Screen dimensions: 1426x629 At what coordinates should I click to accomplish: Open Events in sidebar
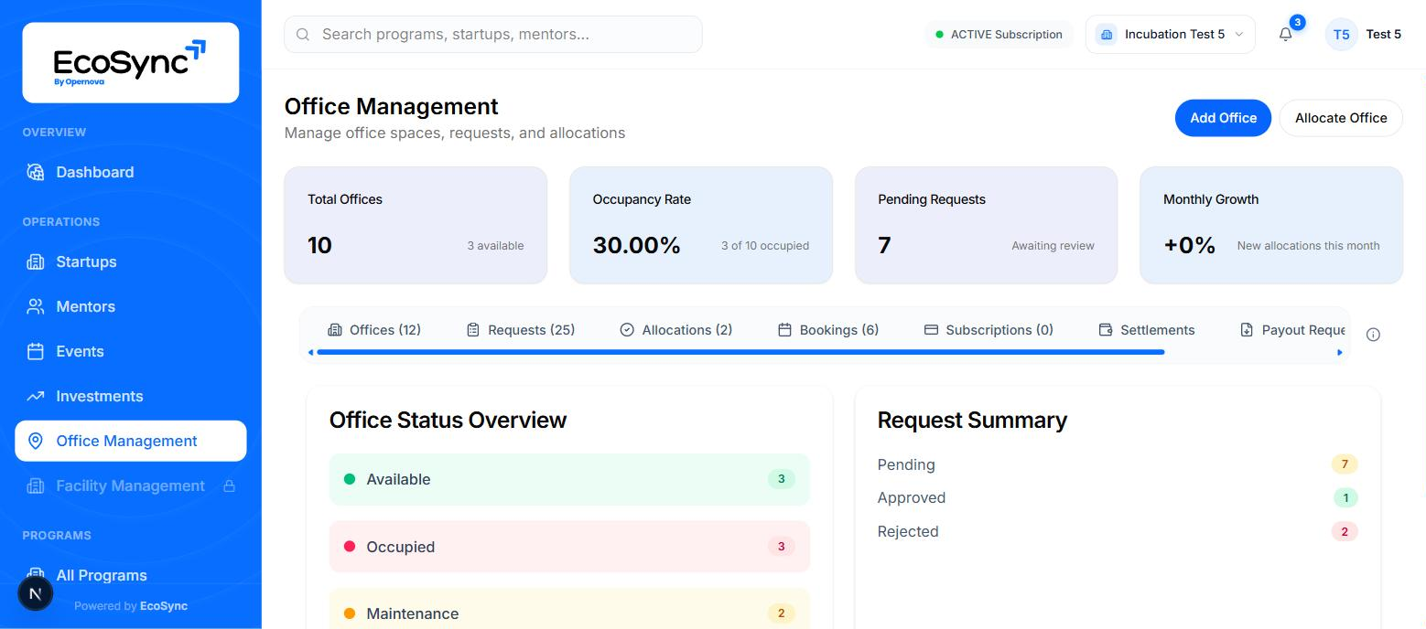point(130,351)
